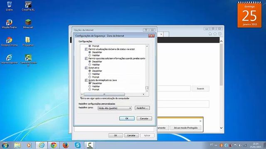
Task: Open the Windows Start menu orb
Action: 5,145
